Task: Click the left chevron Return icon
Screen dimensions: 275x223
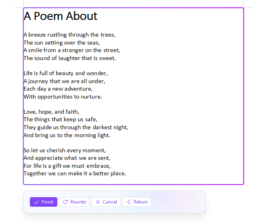Action: click(129, 202)
